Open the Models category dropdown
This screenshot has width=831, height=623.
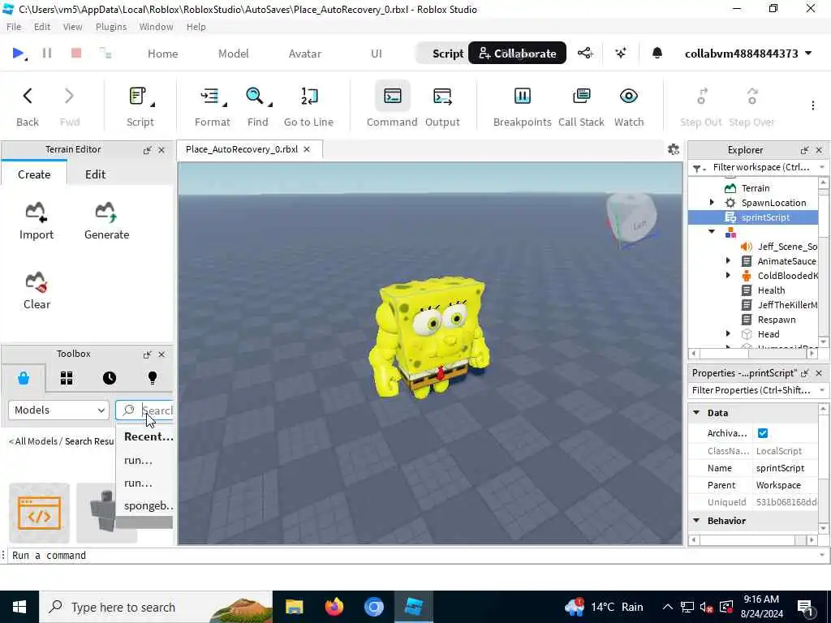[58, 410]
